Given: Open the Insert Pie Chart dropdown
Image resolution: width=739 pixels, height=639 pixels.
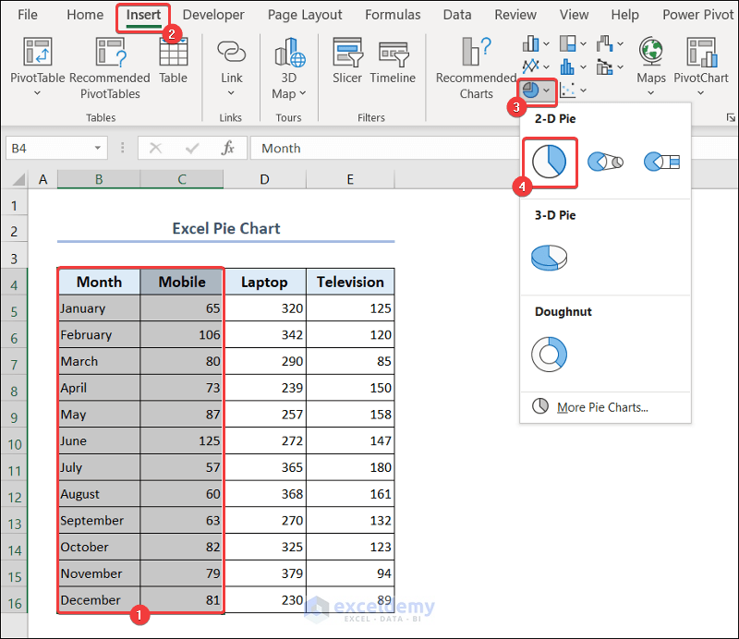Looking at the screenshot, I should tap(548, 90).
